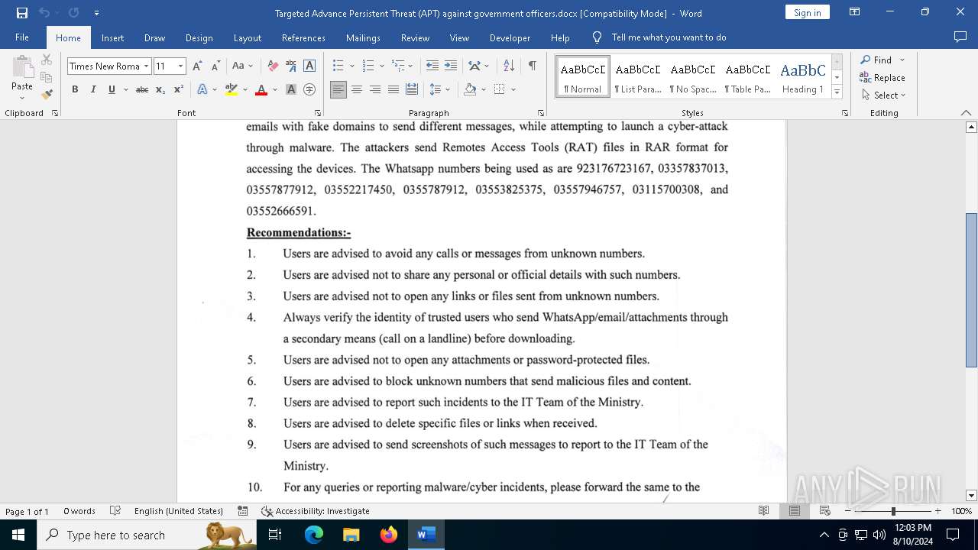
Task: Save the document with the floppy disk icon
Action: point(22,13)
